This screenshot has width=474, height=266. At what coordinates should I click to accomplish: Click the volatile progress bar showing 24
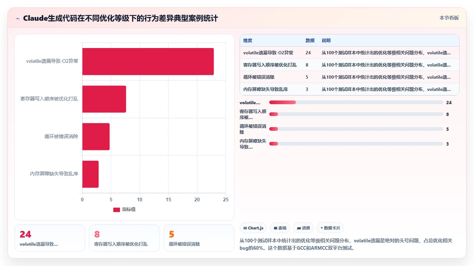(x=356, y=102)
